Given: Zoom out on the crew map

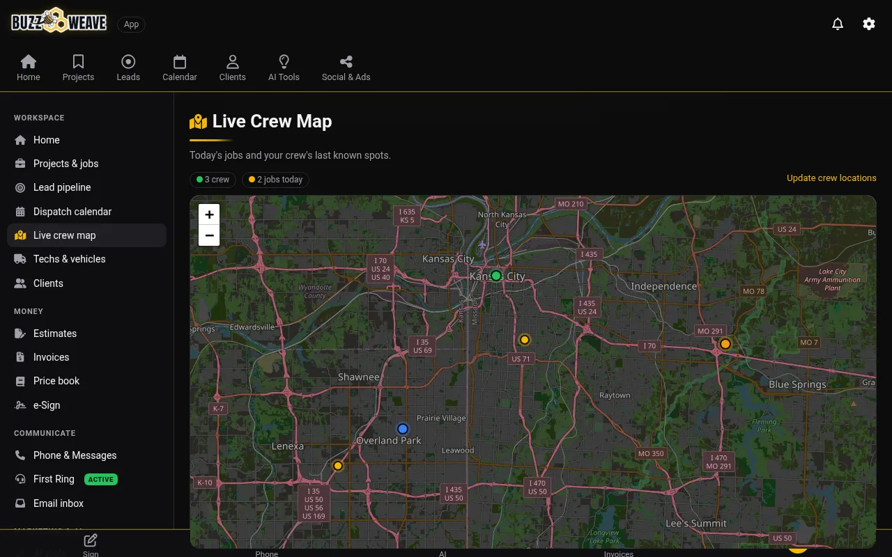Looking at the screenshot, I should 209,235.
